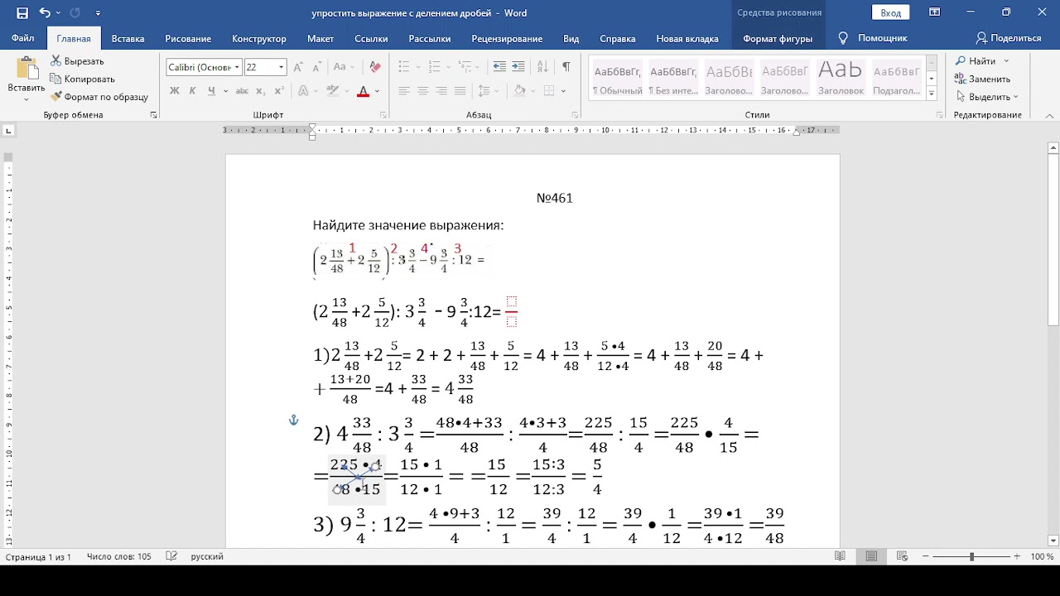Screen dimensions: 1060x596
Task: Open the font size 22 dropdown
Action: (282, 67)
